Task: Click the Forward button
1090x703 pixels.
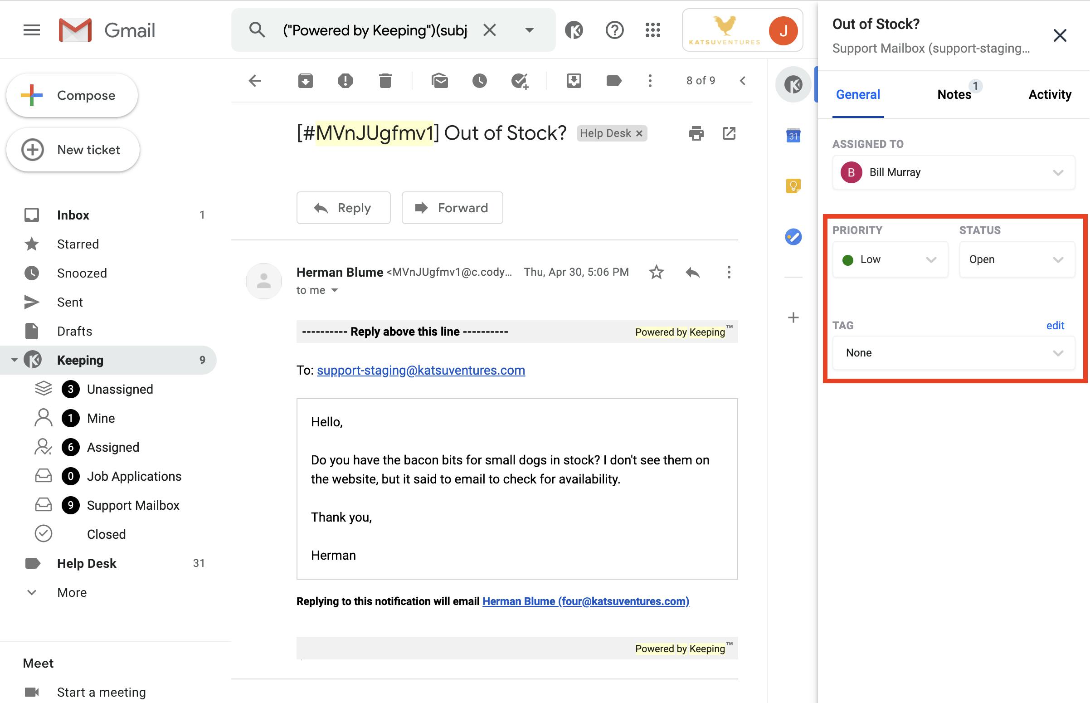Action: [452, 208]
